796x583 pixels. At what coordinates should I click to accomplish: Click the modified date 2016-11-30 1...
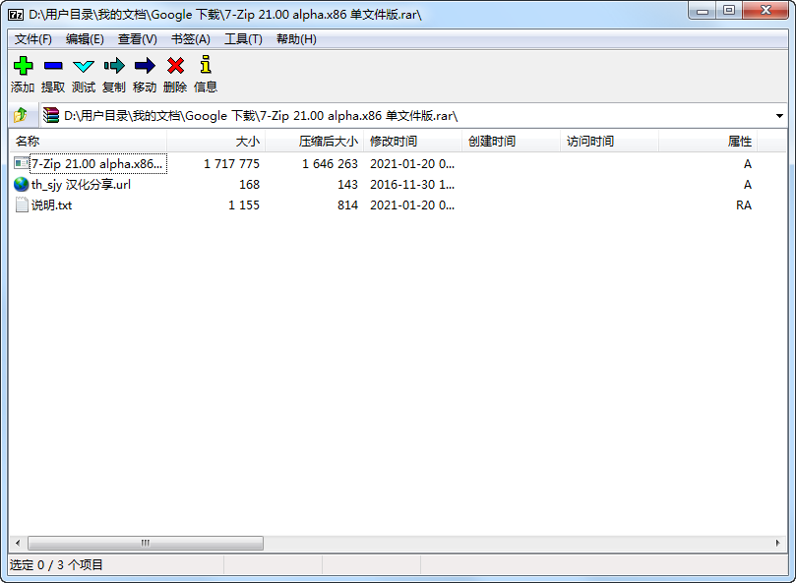[412, 185]
